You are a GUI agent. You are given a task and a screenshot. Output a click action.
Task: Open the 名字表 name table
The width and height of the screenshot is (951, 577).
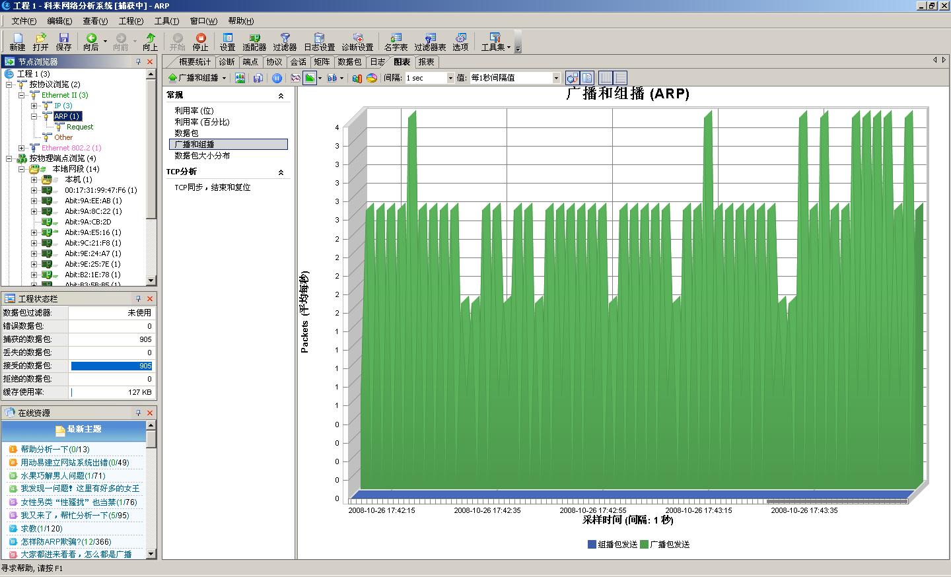pos(396,42)
